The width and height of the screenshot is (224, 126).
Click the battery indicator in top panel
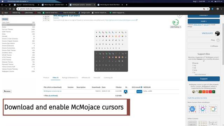pos(217,1)
